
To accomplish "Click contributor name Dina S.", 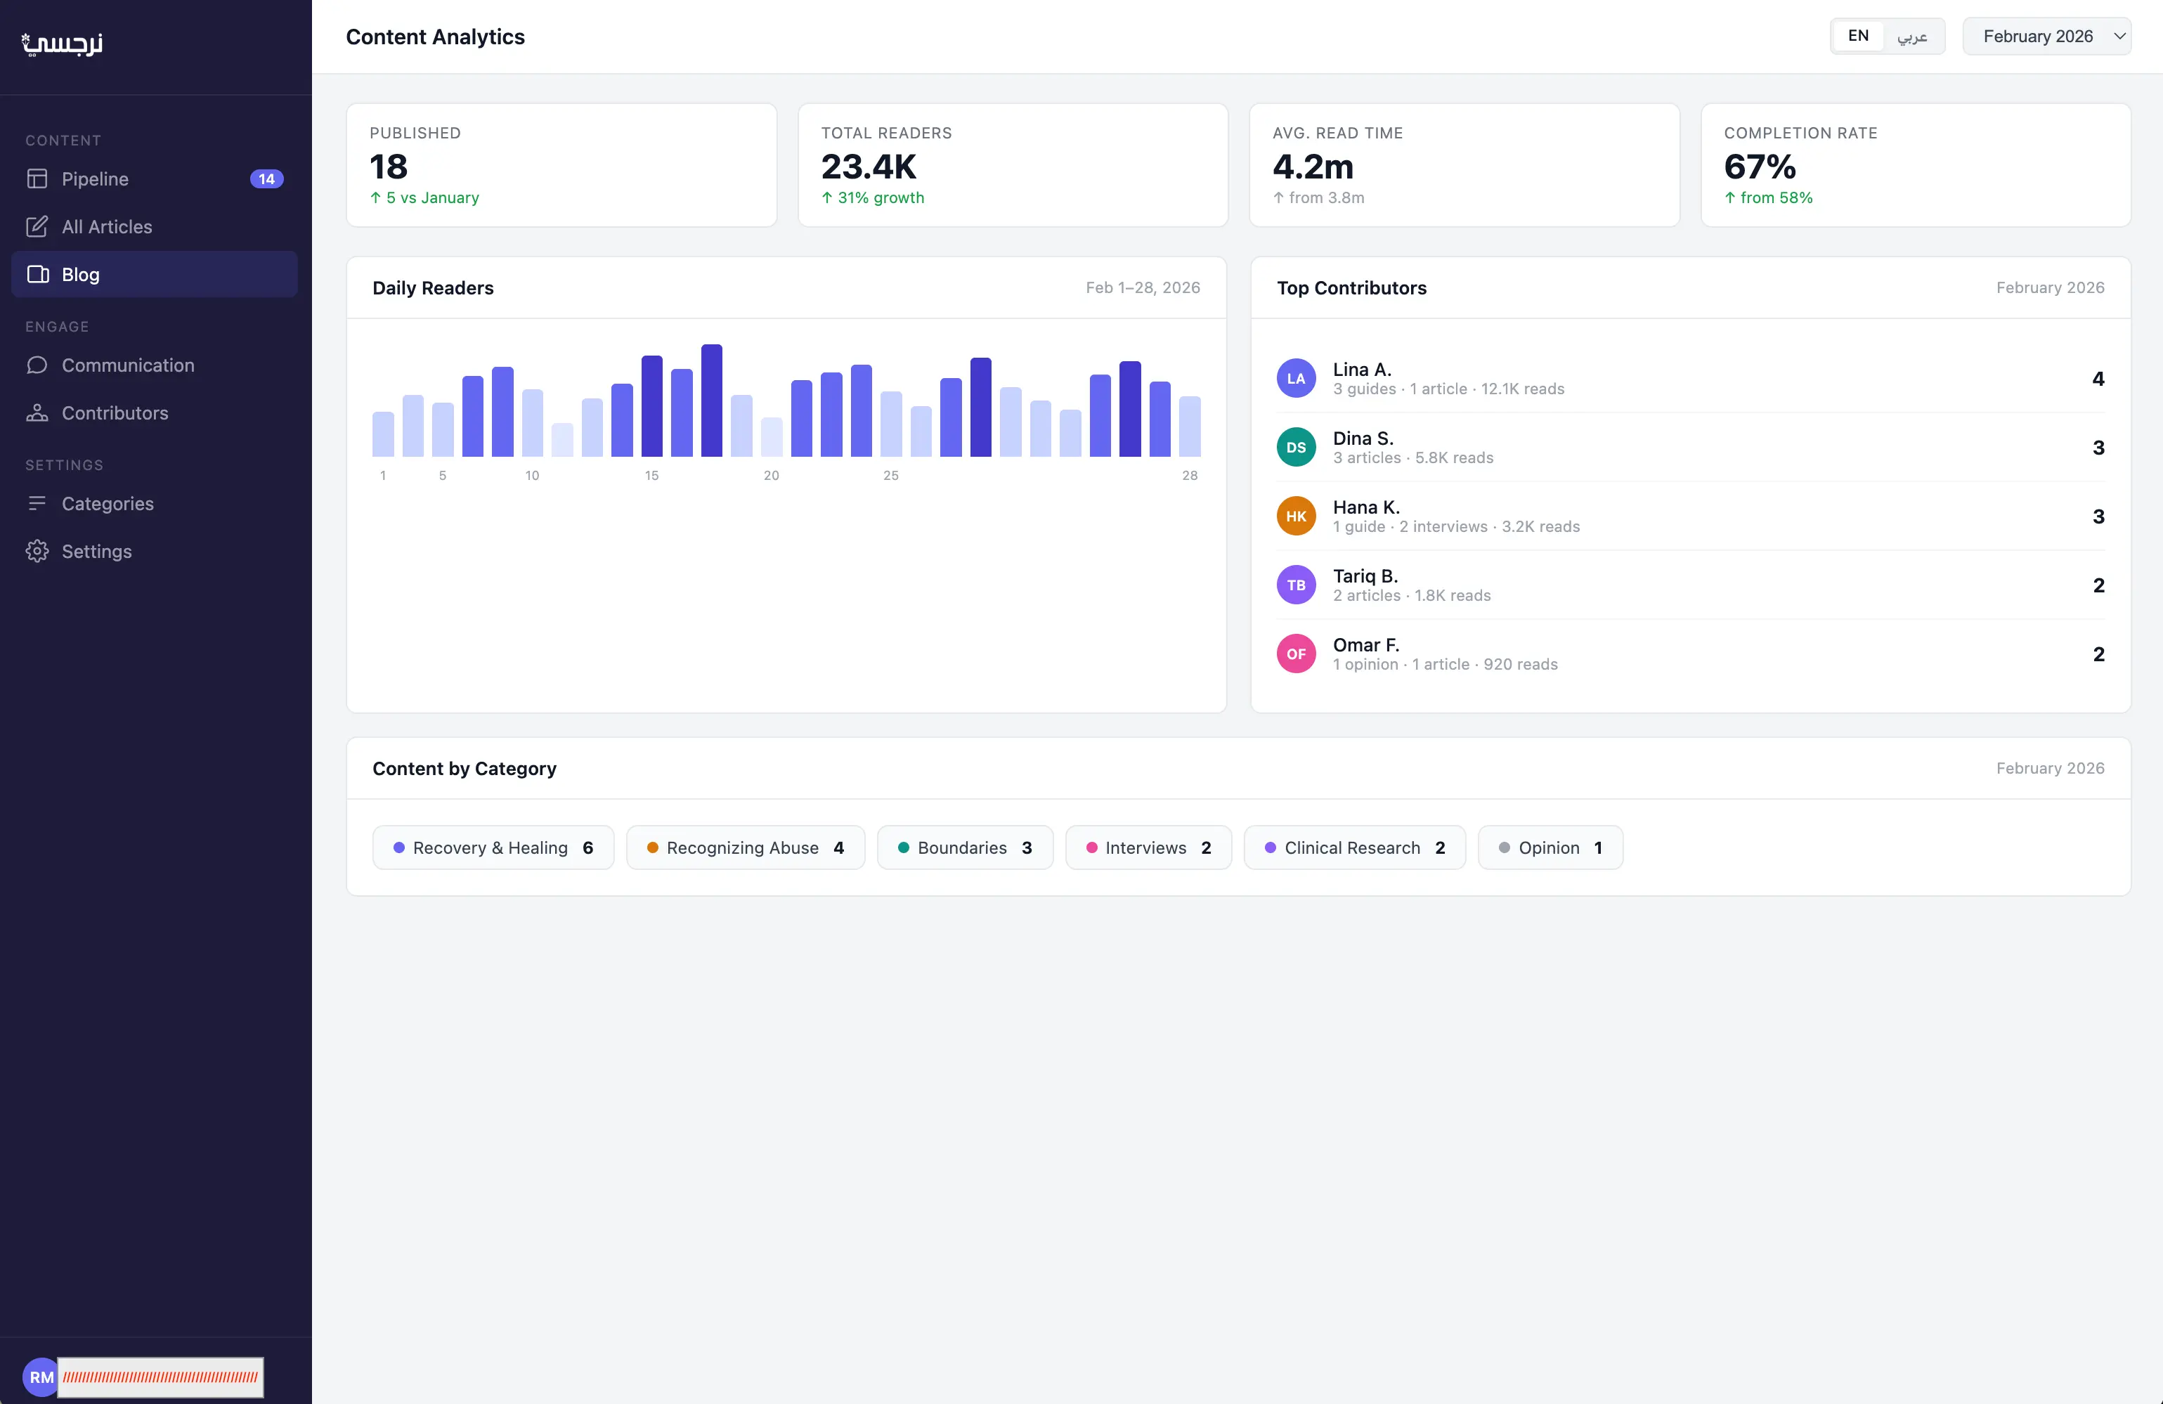I will click(x=1363, y=438).
